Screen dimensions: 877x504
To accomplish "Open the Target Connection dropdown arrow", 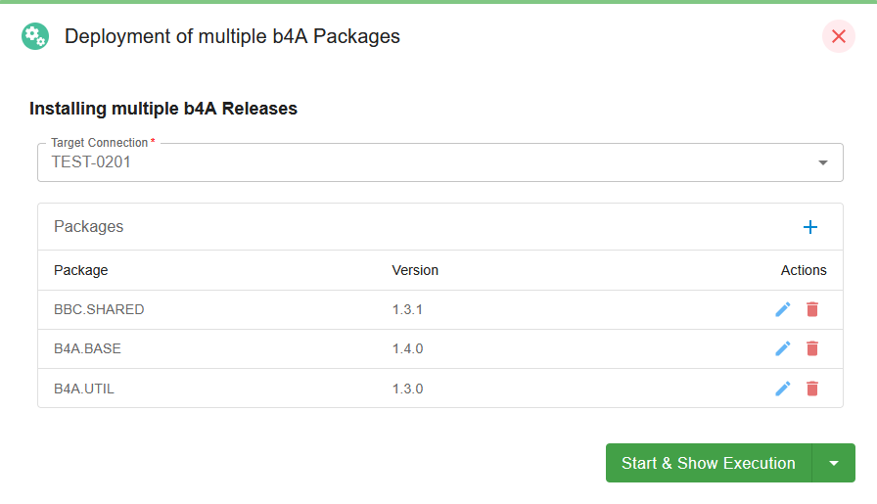I will tap(823, 162).
